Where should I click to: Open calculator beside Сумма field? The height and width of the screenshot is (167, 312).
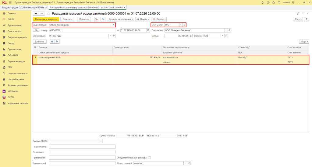pyautogui.click(x=191, y=36)
